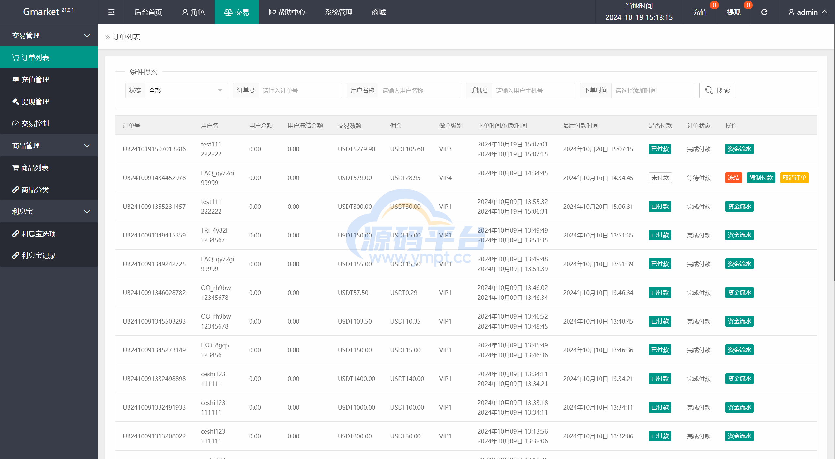Click the 下单时间 date input field
Screen dimensions: 835x459
(653, 90)
